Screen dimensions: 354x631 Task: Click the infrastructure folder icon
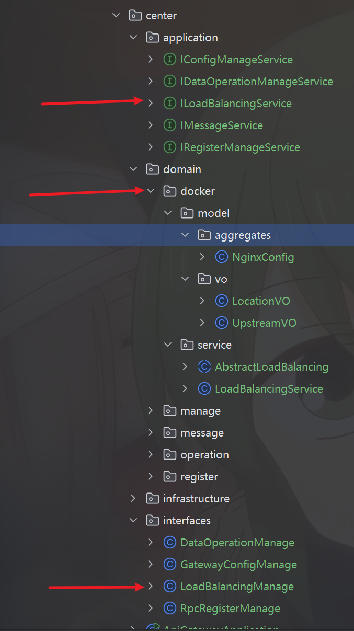(x=152, y=499)
